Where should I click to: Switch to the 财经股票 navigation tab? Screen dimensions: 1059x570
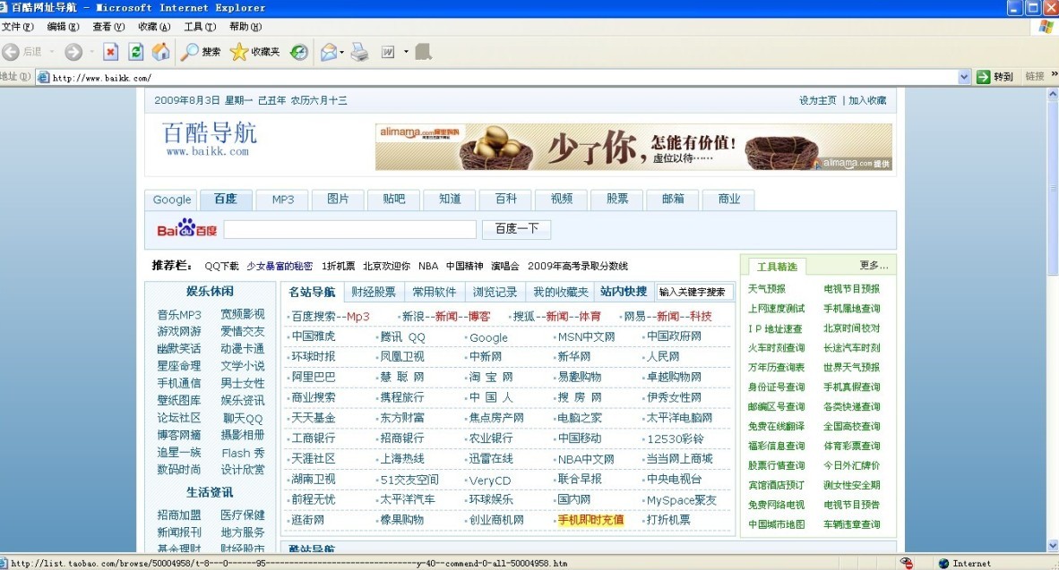pos(374,292)
